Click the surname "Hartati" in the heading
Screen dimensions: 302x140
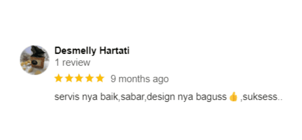point(114,51)
